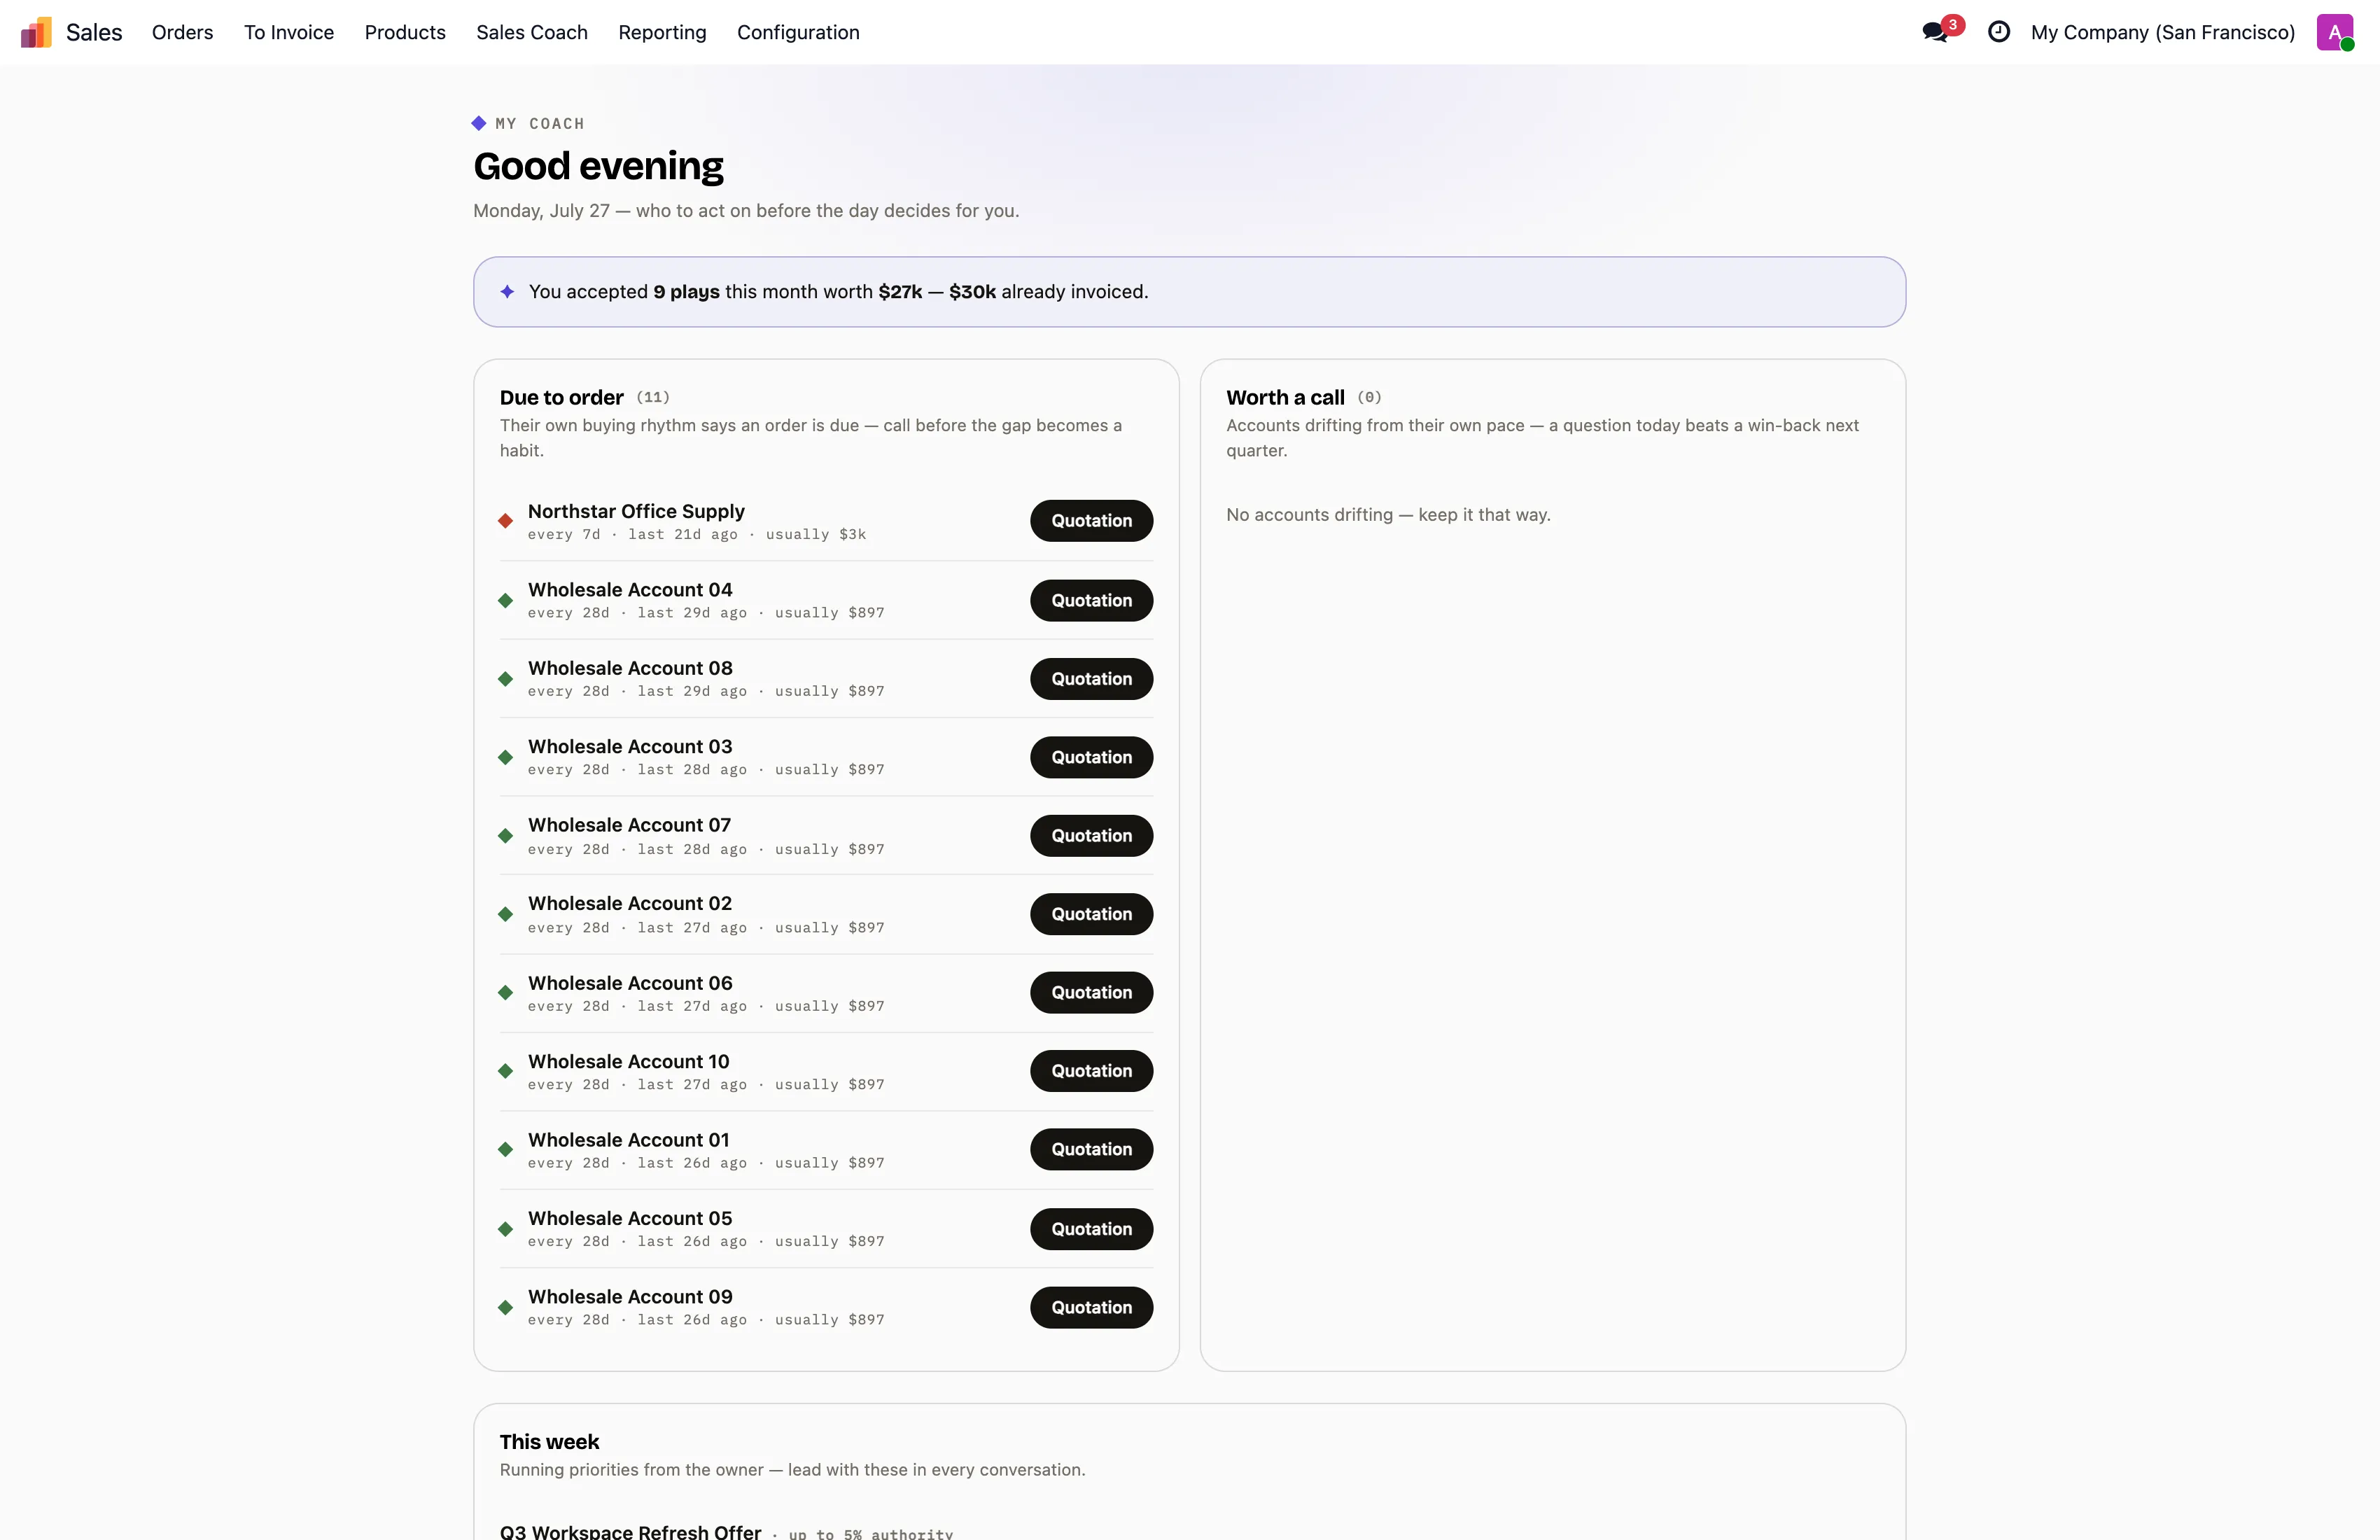The height and width of the screenshot is (1540, 2380).
Task: Create Quotation for Wholesale Account 10
Action: pos(1092,1071)
